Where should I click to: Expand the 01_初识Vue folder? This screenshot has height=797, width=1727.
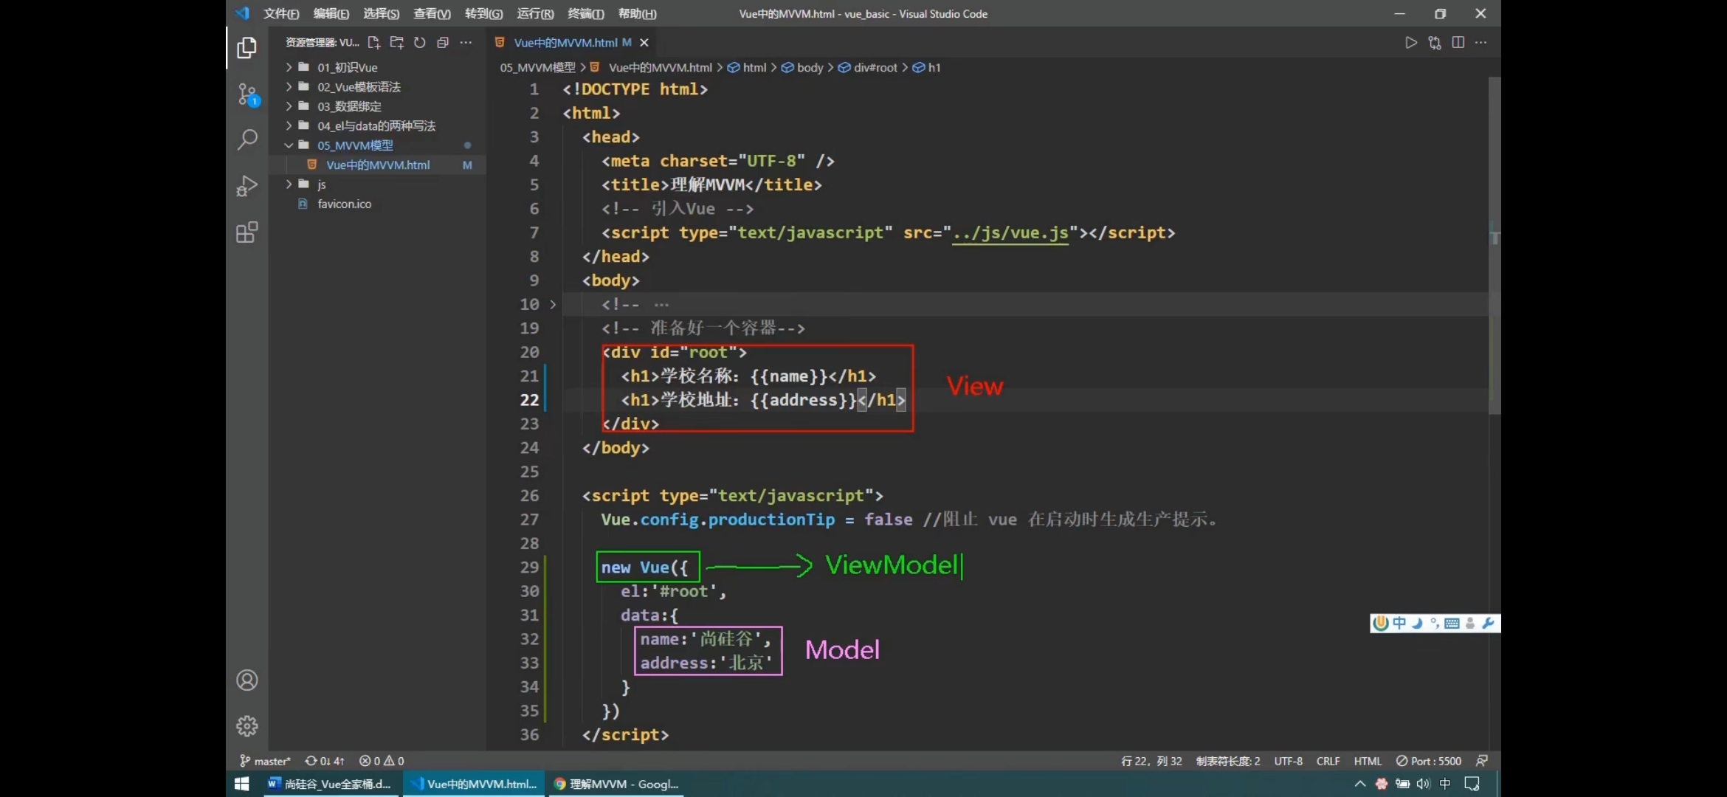click(347, 67)
